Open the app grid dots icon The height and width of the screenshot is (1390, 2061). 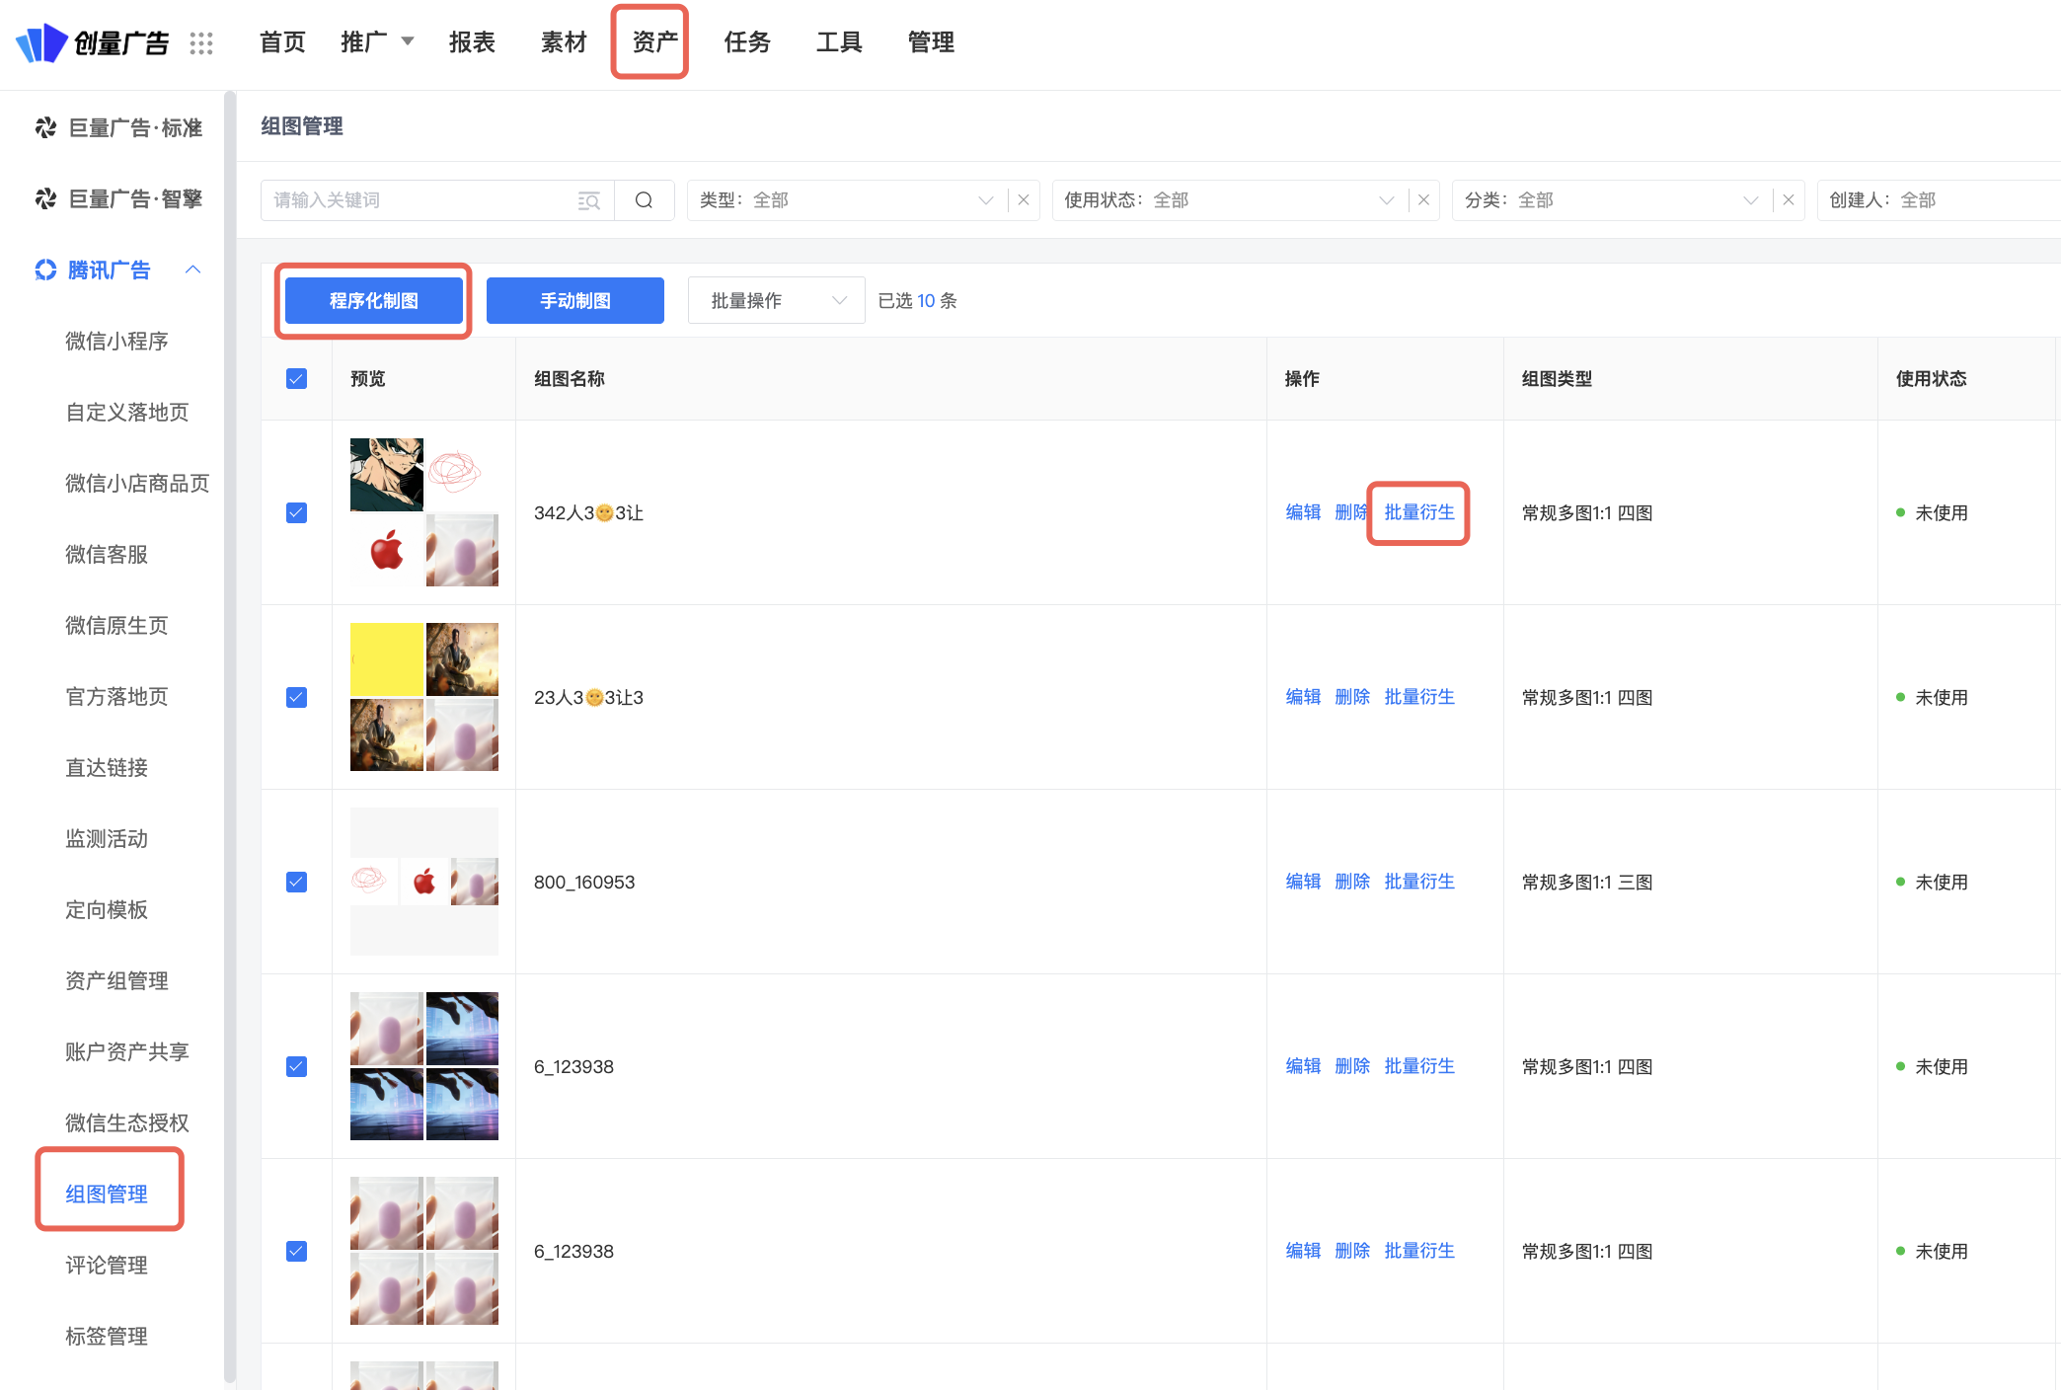click(201, 42)
